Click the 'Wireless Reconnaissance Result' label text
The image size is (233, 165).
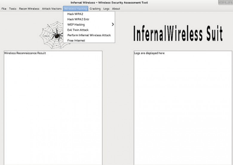click(x=25, y=53)
